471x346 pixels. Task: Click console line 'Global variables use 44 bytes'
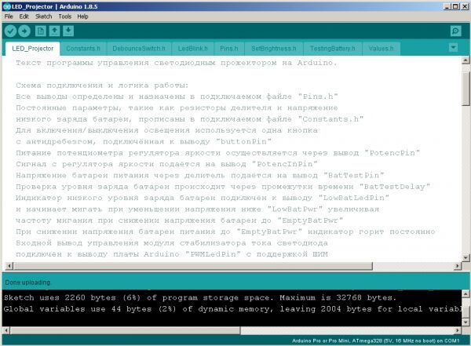232,309
